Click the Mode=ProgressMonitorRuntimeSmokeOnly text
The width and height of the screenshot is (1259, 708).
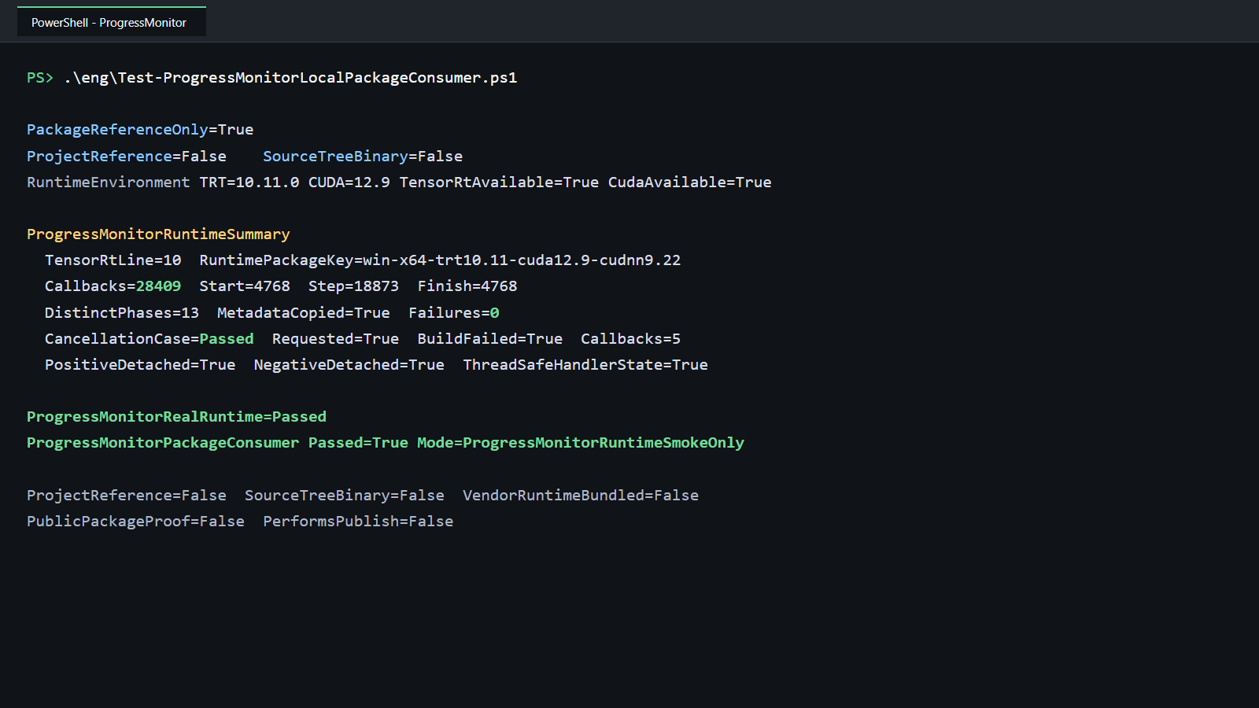point(581,443)
